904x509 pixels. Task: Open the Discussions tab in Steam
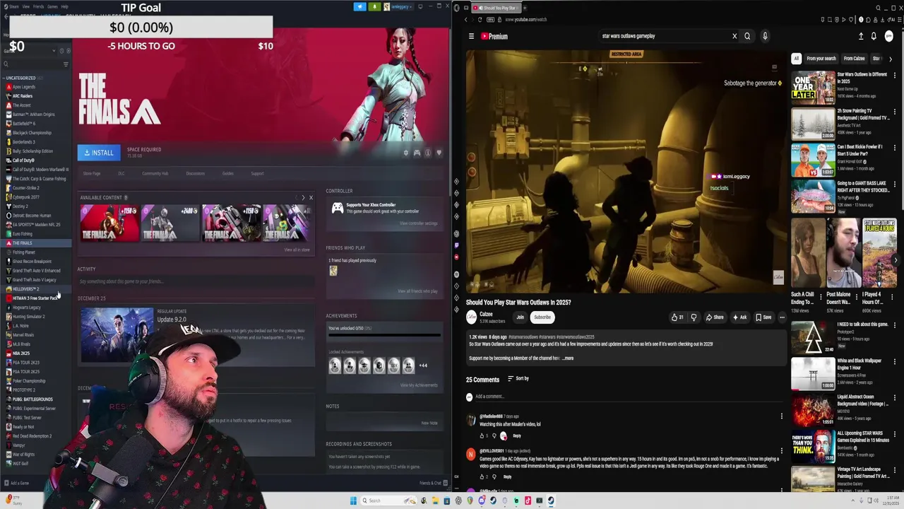pyautogui.click(x=195, y=173)
